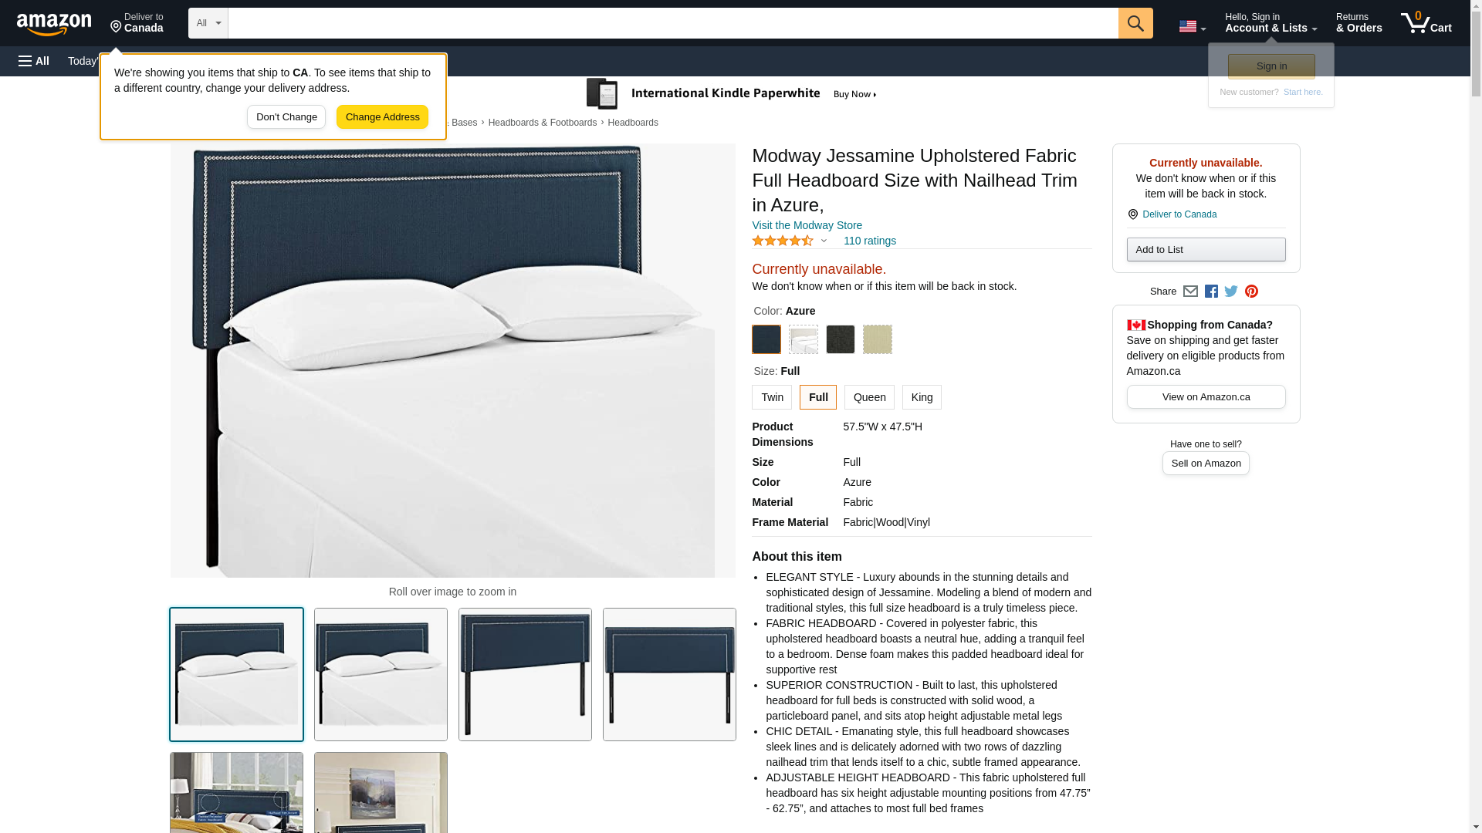Select the King size option
This screenshot has width=1482, height=833.
[x=922, y=397]
